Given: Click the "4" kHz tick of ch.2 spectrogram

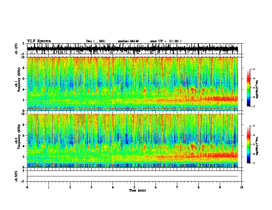Looking at the screenshot, I should (24, 146).
